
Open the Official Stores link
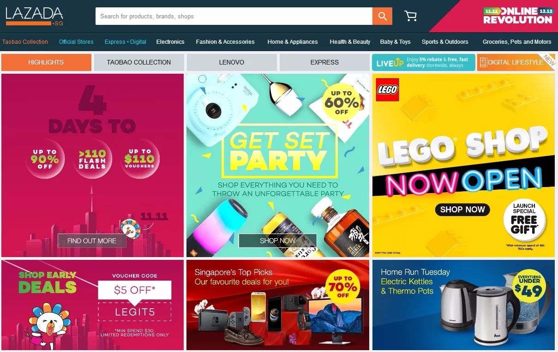click(x=76, y=41)
